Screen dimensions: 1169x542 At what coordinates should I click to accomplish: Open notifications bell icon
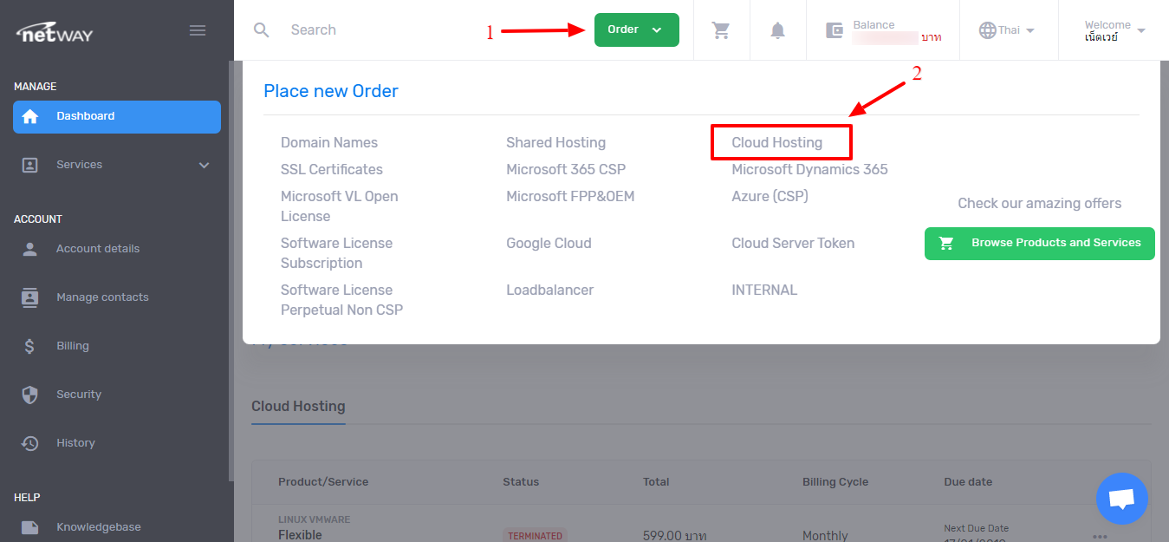point(777,30)
